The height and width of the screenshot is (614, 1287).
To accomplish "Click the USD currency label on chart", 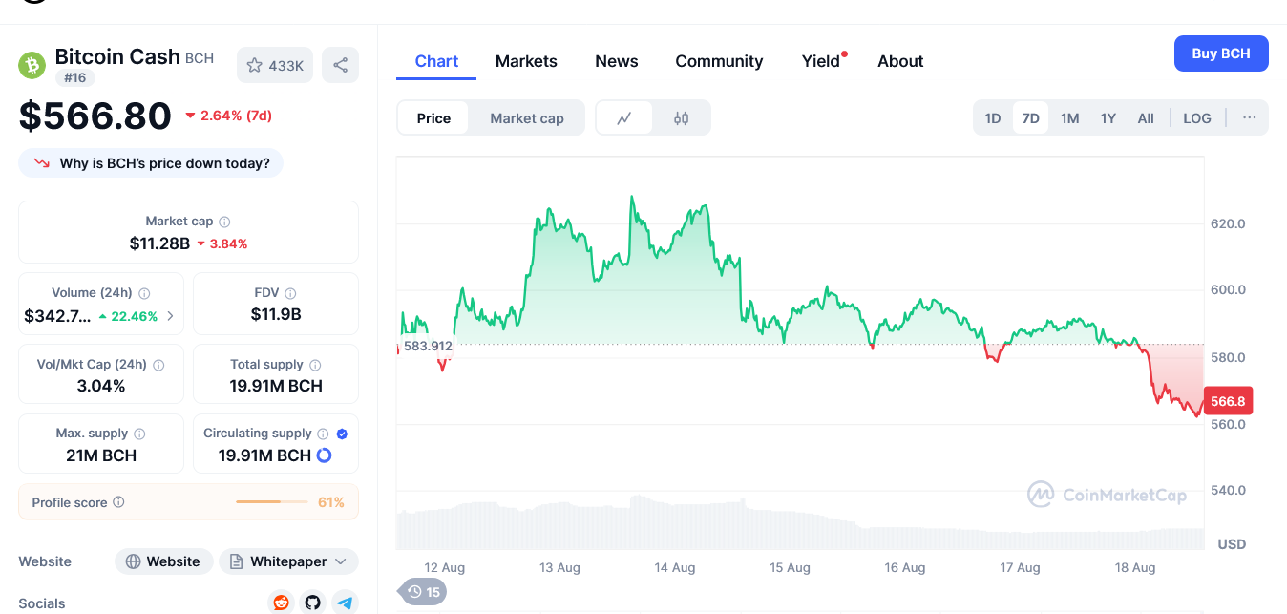I will pos(1232,544).
